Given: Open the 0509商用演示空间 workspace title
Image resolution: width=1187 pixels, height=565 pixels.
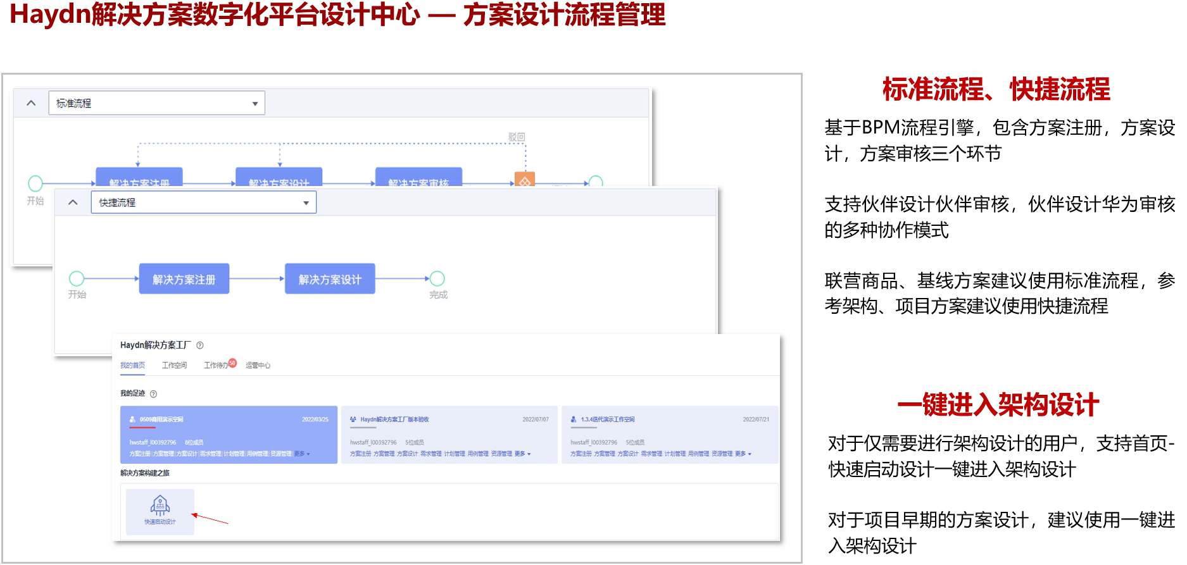Looking at the screenshot, I should [161, 419].
